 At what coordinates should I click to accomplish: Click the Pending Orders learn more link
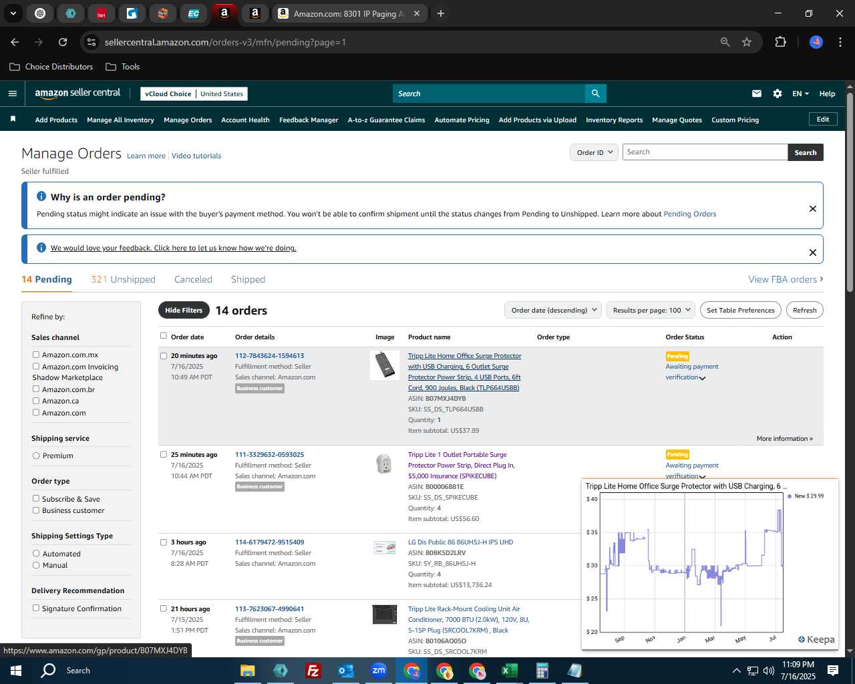point(689,214)
